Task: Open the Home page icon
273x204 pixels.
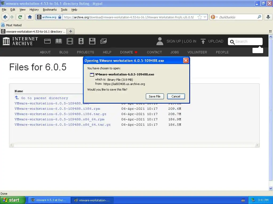Action: [30, 17]
